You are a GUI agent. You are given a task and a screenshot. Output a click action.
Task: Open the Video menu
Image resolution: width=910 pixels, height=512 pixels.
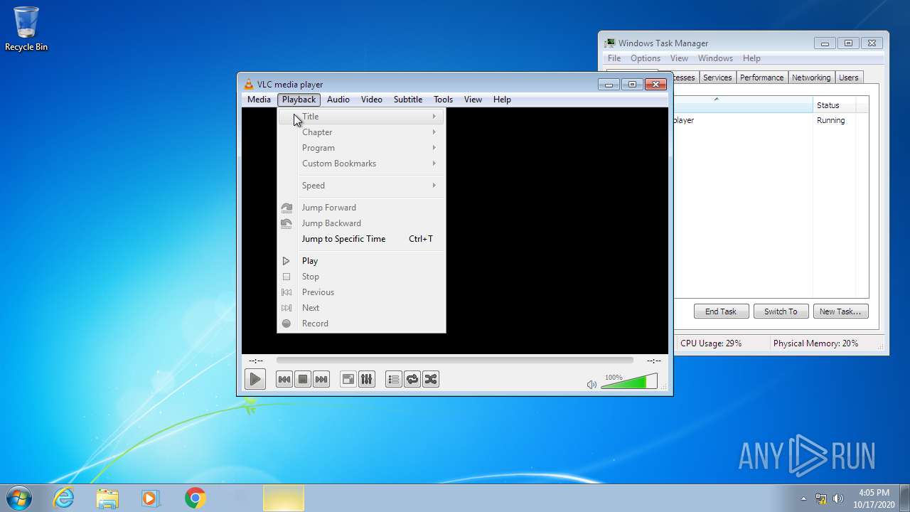(371, 100)
